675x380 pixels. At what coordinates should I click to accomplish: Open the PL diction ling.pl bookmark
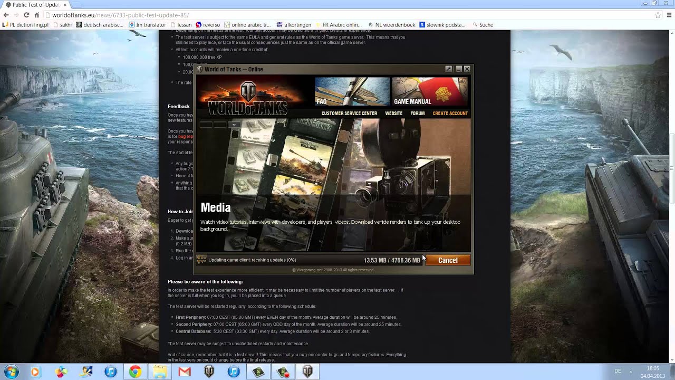25,25
